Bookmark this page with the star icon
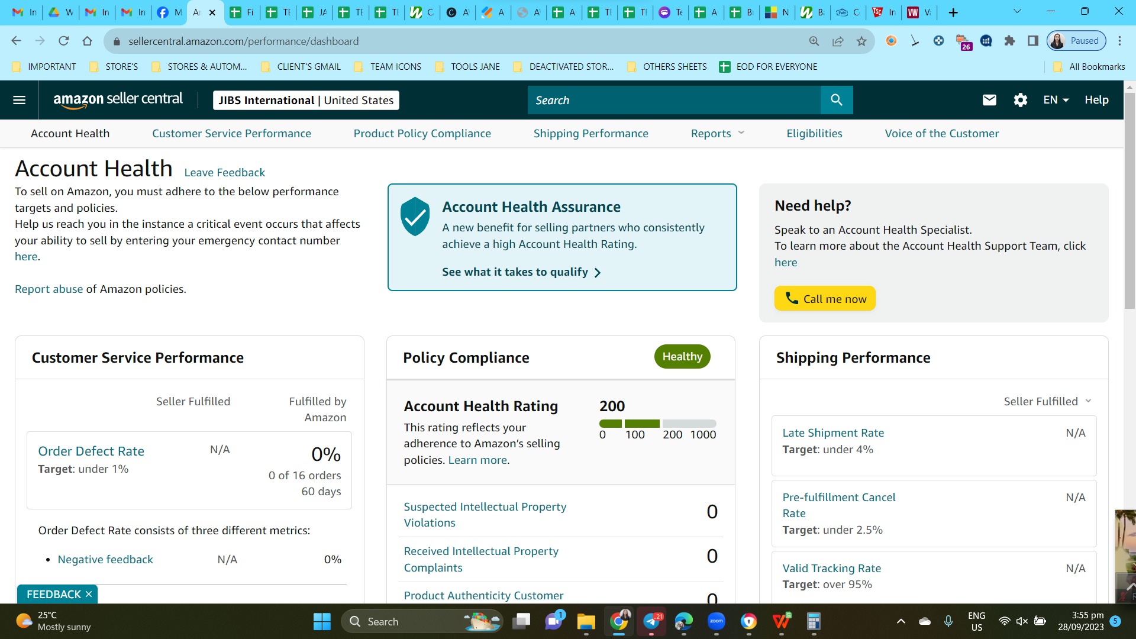 [x=861, y=41]
